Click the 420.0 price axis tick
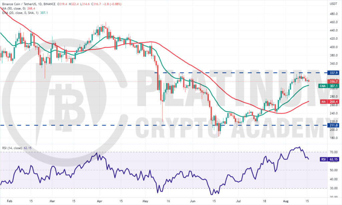The height and width of the screenshot is (205, 342). click(334, 39)
